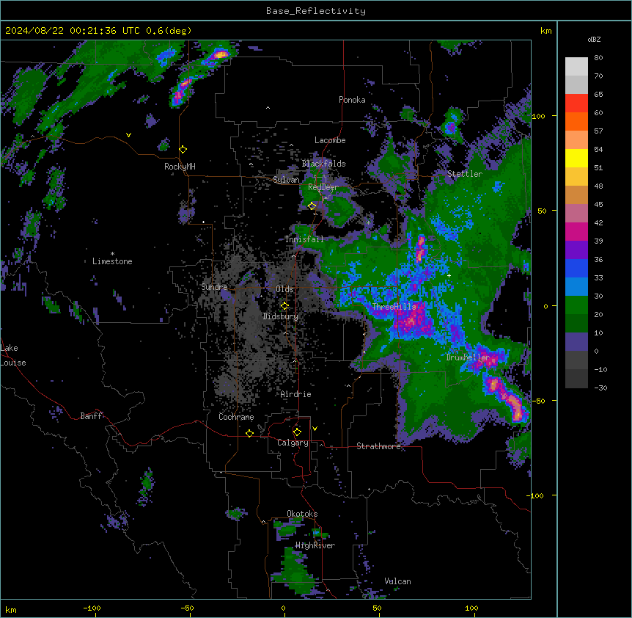Click the Limestone label

pyautogui.click(x=112, y=261)
